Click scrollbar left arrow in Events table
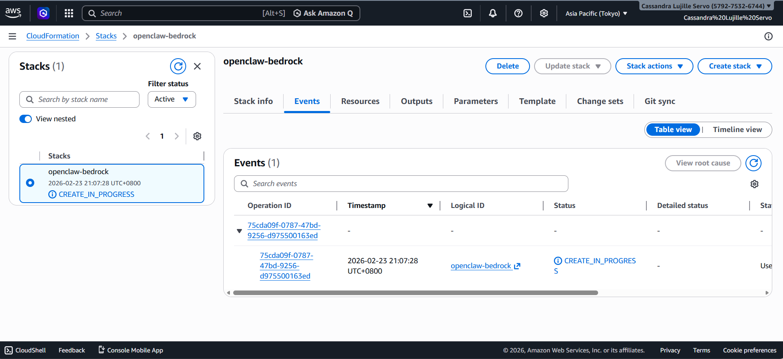Image resolution: width=783 pixels, height=359 pixels. click(x=228, y=293)
